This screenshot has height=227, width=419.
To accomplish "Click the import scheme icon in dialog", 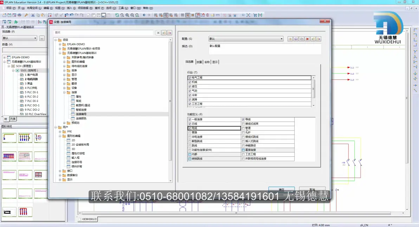I will [313, 39].
